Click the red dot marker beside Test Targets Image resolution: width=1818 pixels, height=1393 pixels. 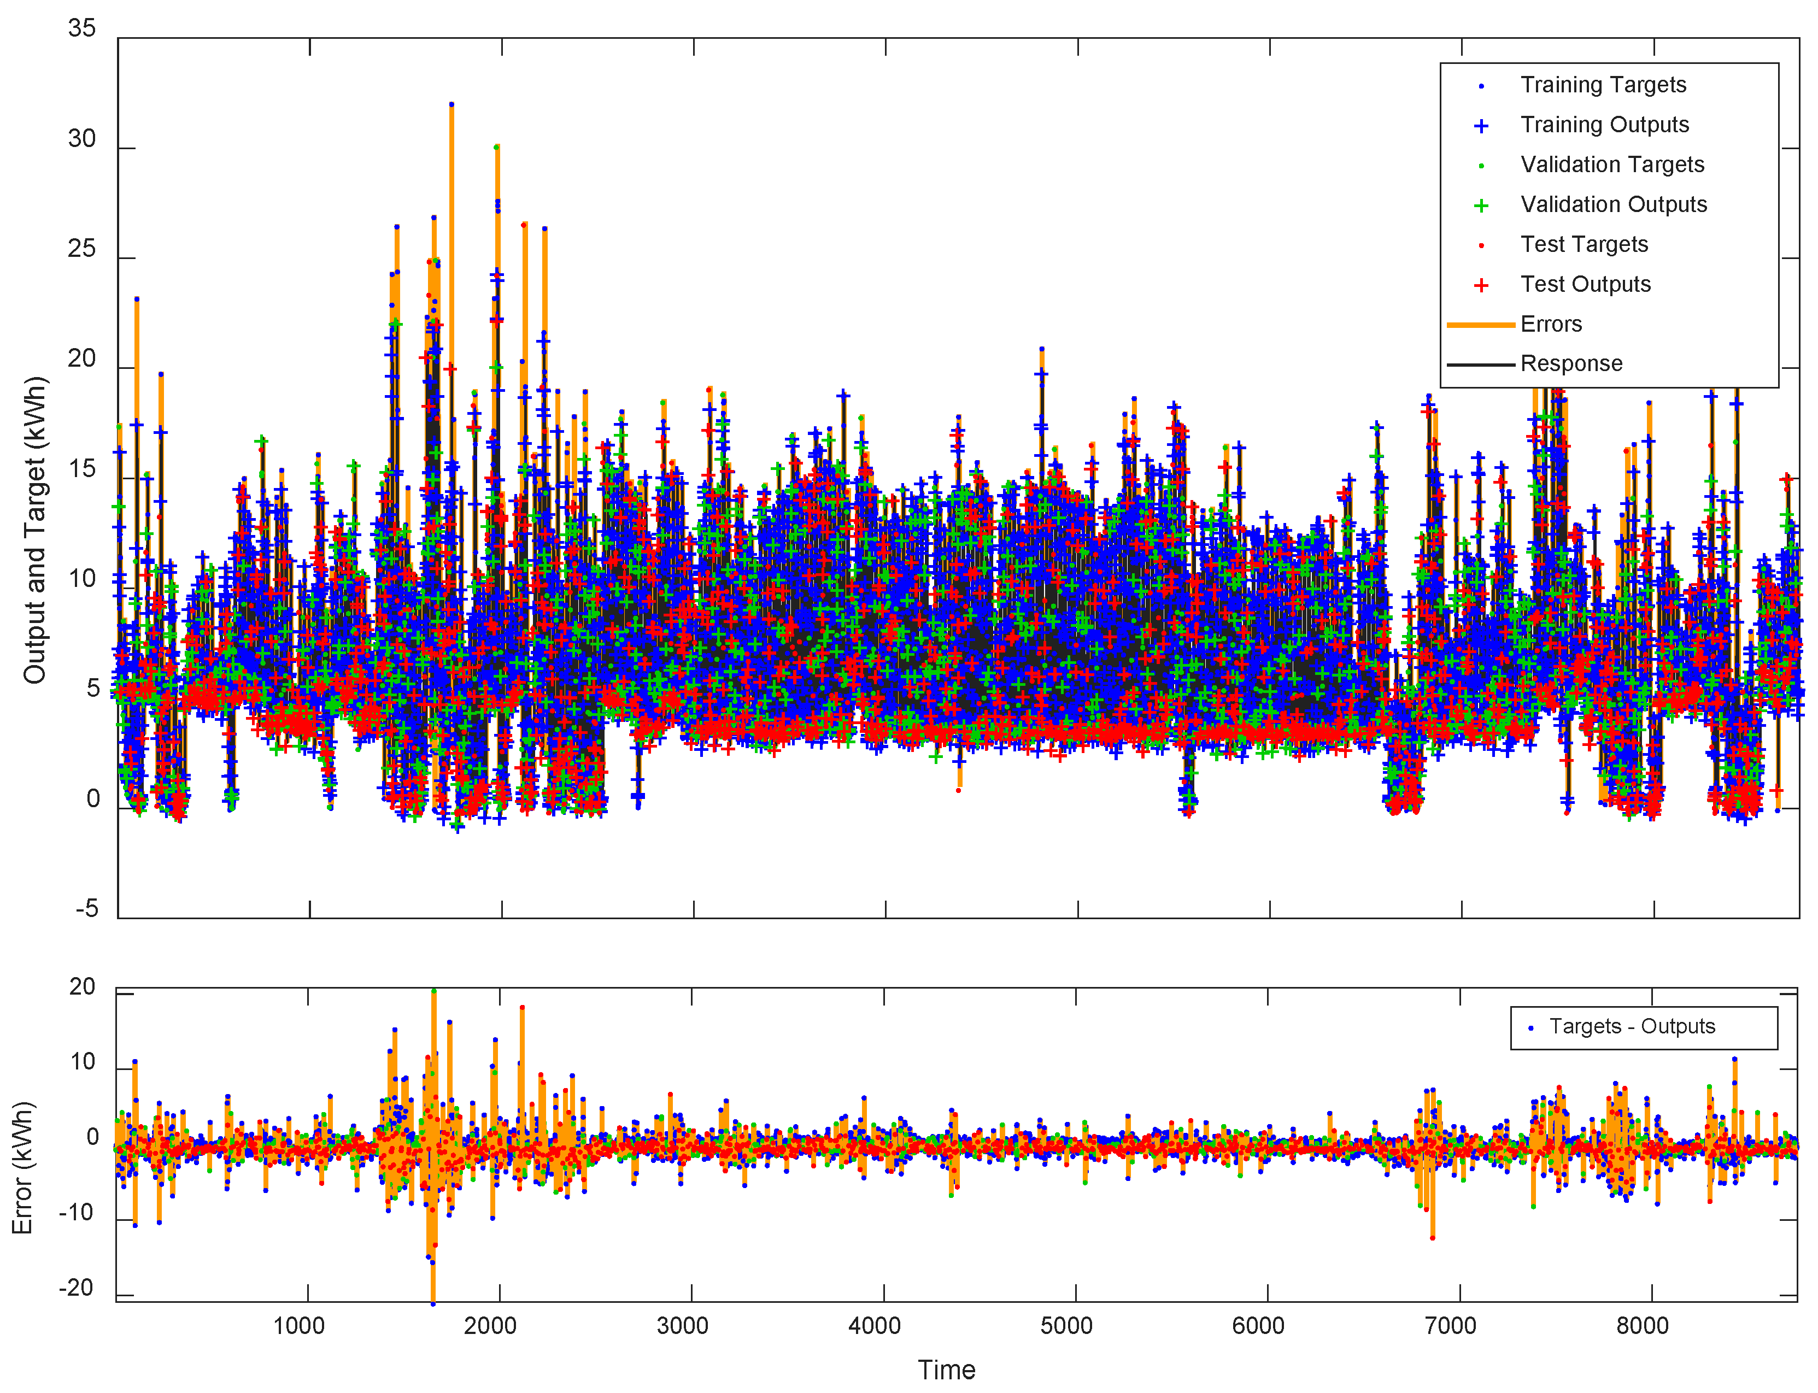(x=1481, y=245)
